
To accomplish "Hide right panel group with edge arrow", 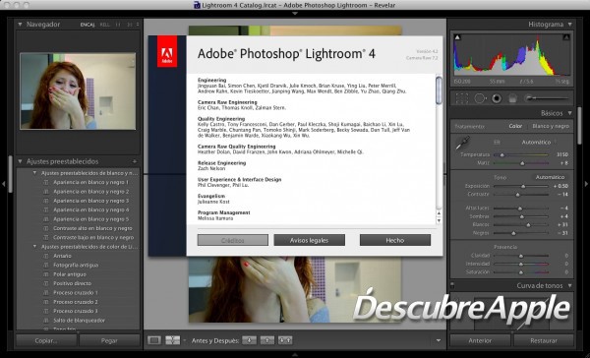I will click(x=586, y=184).
